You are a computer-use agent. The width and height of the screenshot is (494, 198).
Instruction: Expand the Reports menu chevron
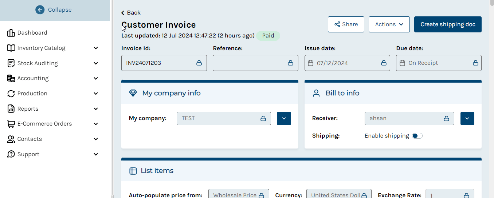pos(96,109)
